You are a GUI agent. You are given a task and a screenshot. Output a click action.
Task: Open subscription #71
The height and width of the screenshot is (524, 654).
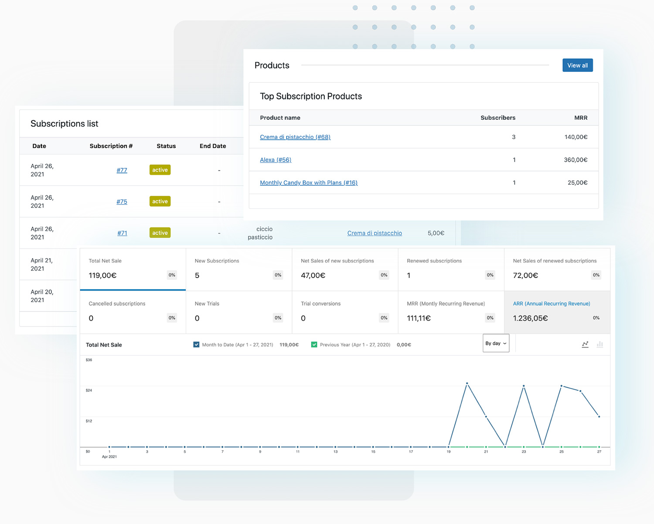click(x=122, y=233)
